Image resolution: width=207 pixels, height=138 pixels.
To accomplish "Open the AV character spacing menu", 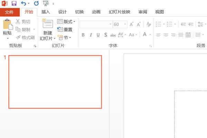I will point(122,35).
